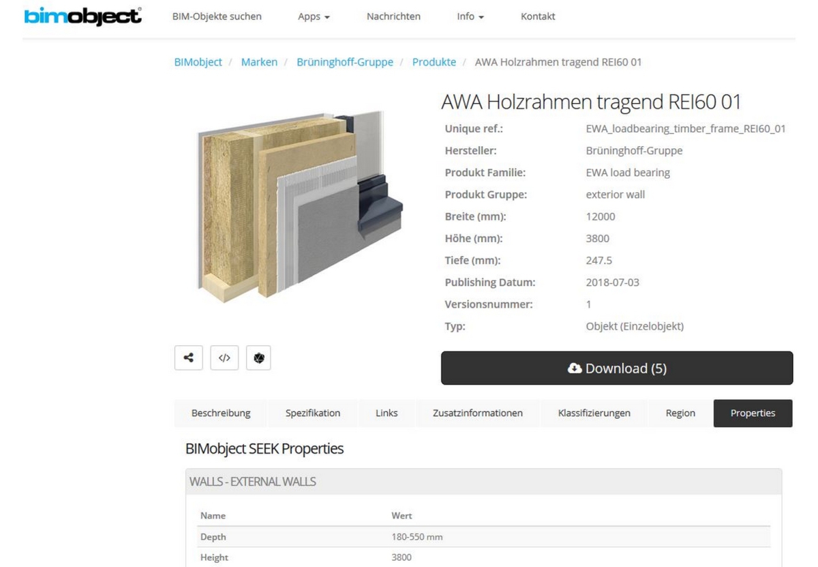The image size is (818, 567).
Task: Click product family value EWA load bearing
Action: (628, 173)
